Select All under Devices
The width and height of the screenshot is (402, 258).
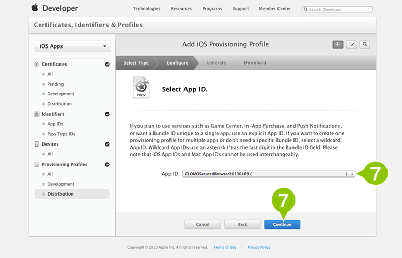[x=50, y=154]
